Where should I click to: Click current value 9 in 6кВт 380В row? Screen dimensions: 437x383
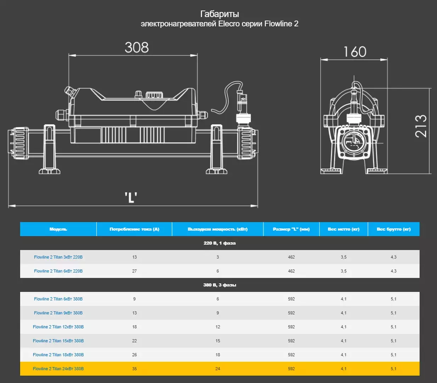tap(134, 299)
